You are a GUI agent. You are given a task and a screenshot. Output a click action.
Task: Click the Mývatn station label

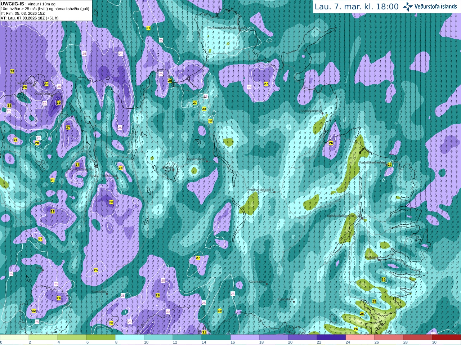click(167, 167)
